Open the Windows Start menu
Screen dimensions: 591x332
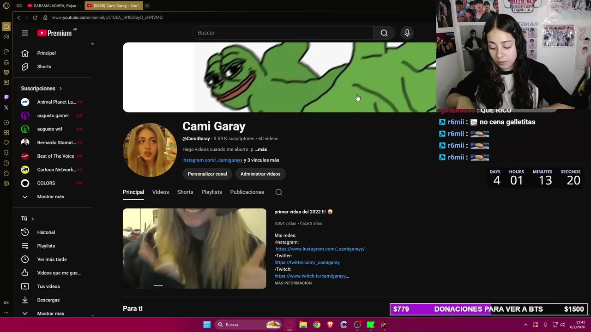[207, 325]
